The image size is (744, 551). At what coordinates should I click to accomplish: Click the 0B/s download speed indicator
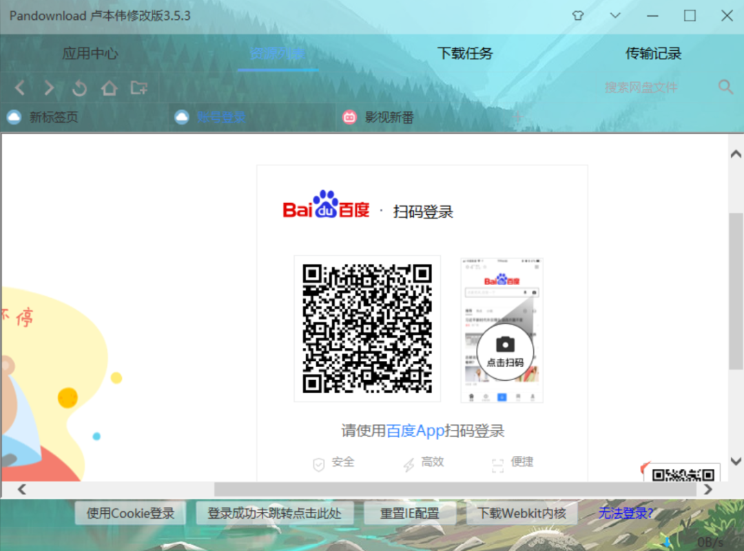[x=710, y=542]
